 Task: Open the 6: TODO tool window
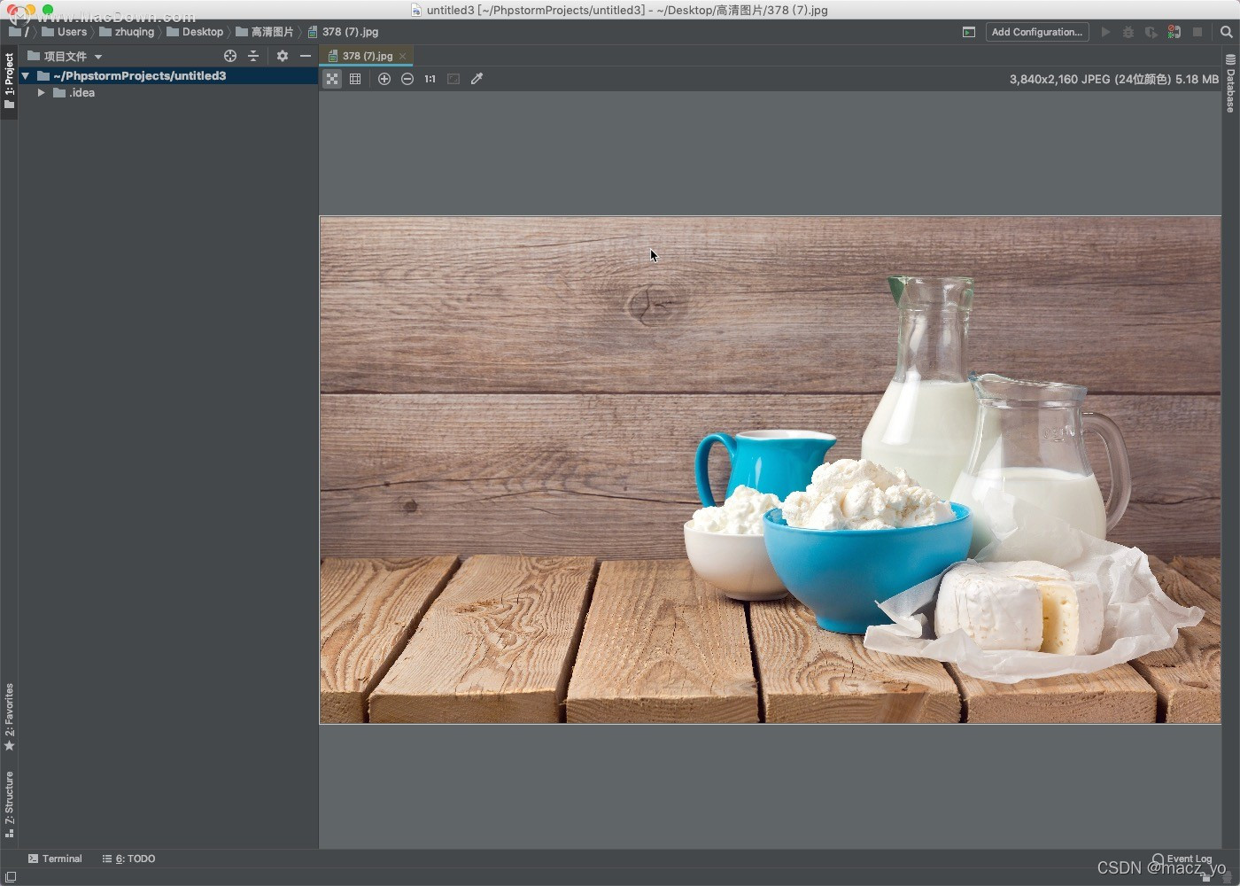[129, 859]
